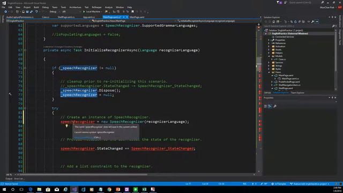Expand the Assets folder
The width and height of the screenshot is (343, 193).
click(x=269, y=50)
